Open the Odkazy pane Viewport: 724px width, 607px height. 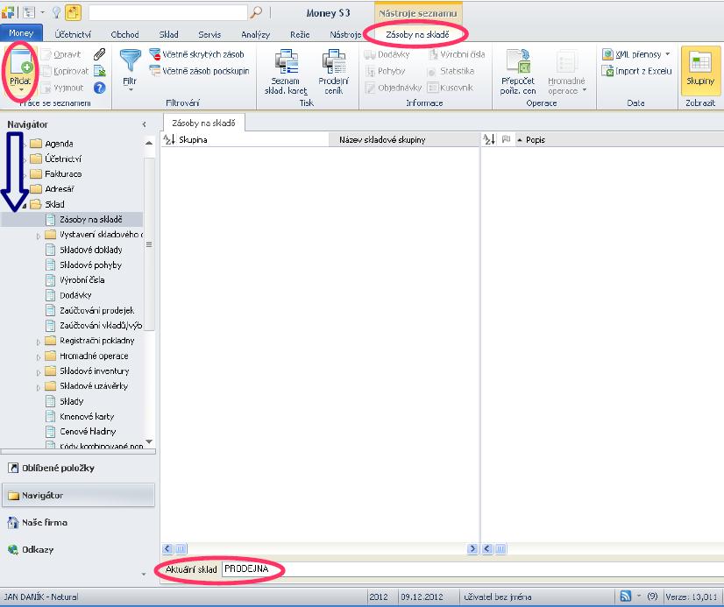tap(79, 549)
